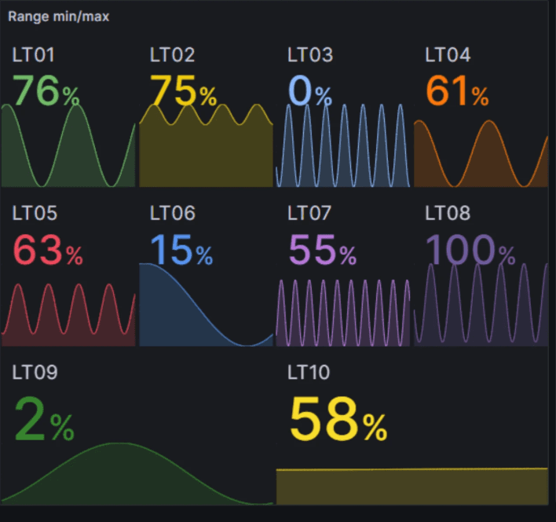The image size is (556, 522).
Task: Click the violet 100% value
Action: coord(470,249)
